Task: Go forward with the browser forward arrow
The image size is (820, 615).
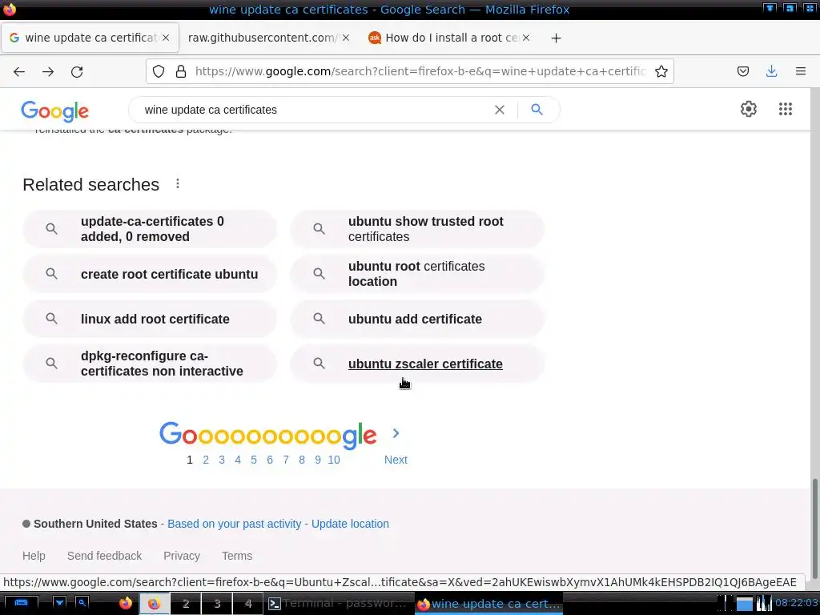Action: [x=48, y=71]
